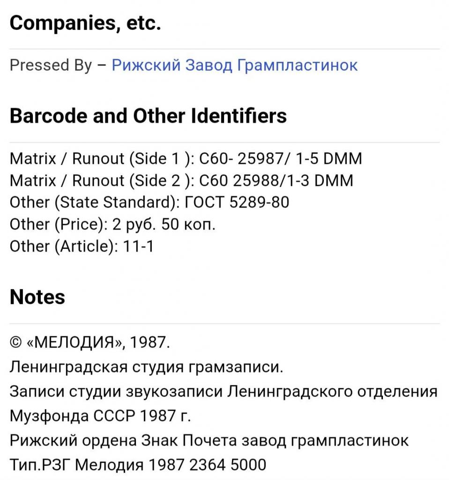Open the Рижский Завод Грампластинок link
449x480 pixels.
234,65
